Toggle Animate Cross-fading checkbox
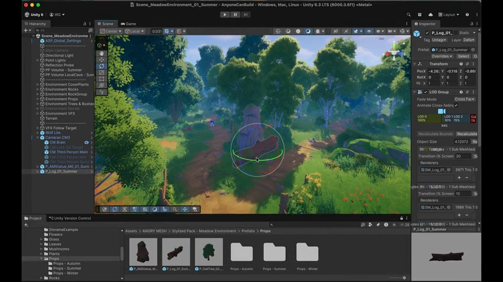Screen dimensions: 503x282 coord(456,105)
